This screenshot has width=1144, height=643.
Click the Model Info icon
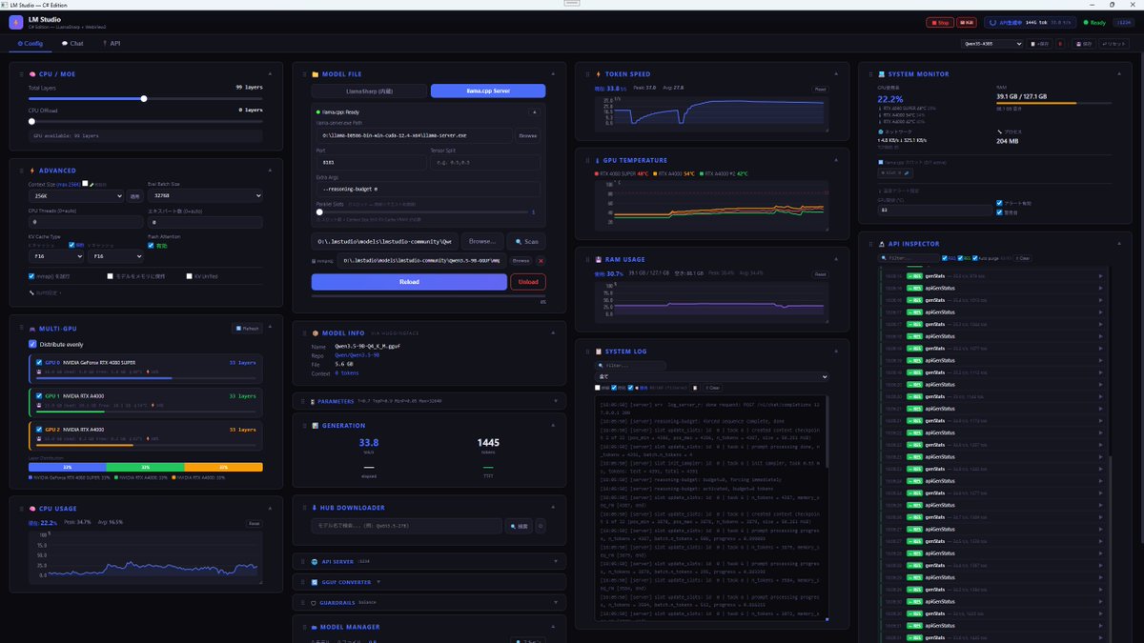point(316,332)
